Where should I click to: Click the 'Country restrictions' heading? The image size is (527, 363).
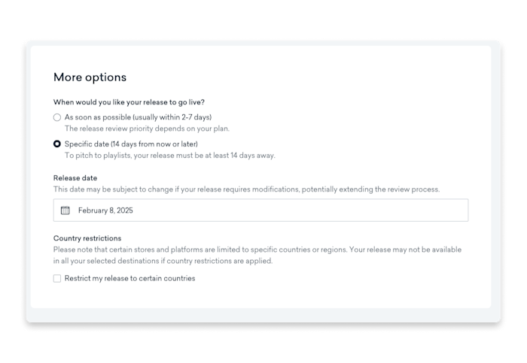point(87,238)
